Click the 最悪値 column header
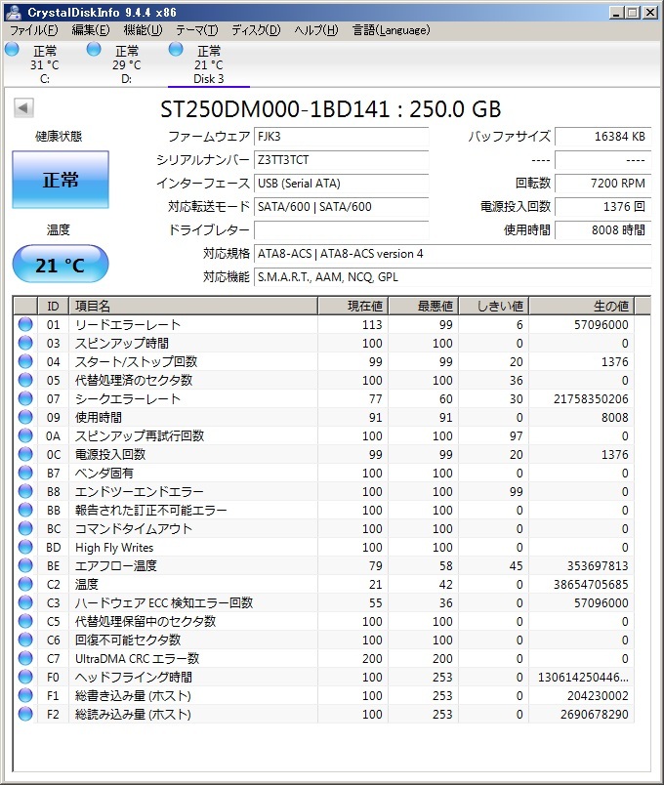 tap(424, 306)
